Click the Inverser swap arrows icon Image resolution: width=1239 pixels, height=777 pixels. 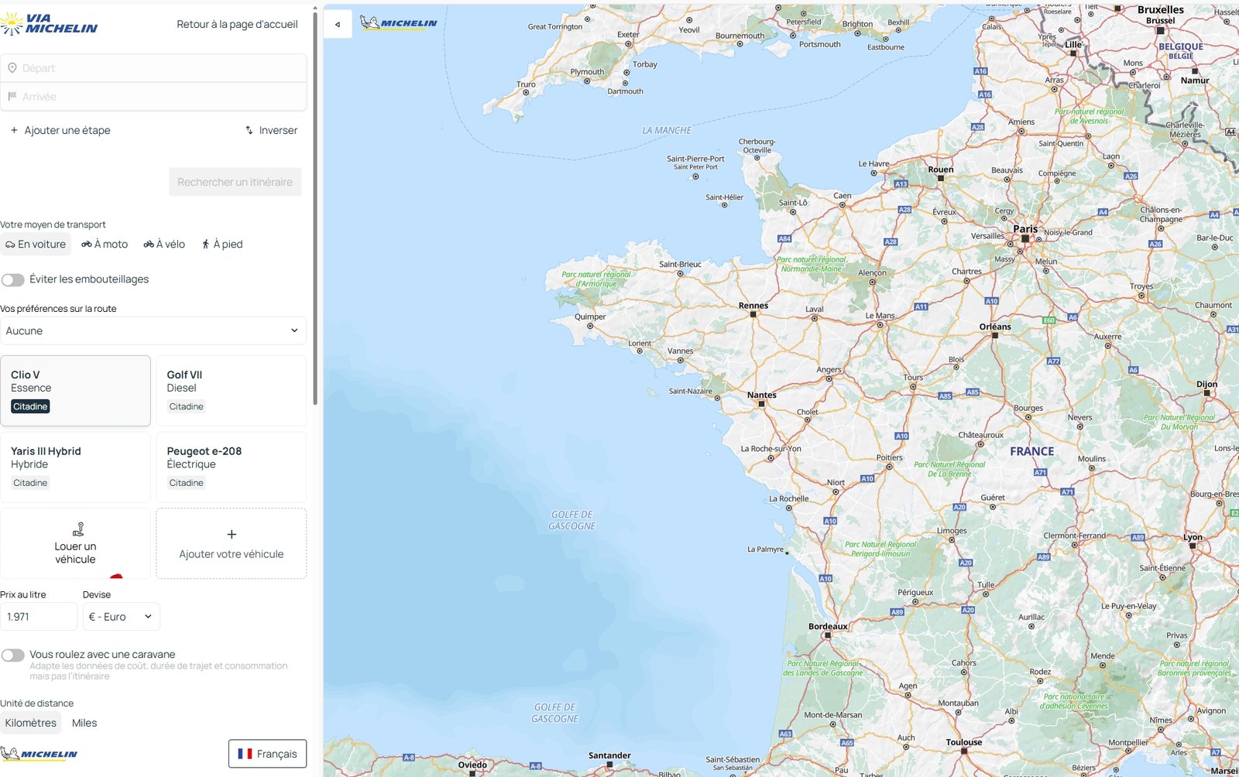pyautogui.click(x=249, y=130)
